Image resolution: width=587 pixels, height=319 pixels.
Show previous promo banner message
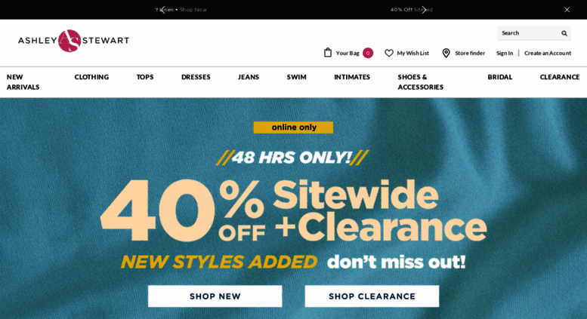pyautogui.click(x=162, y=10)
